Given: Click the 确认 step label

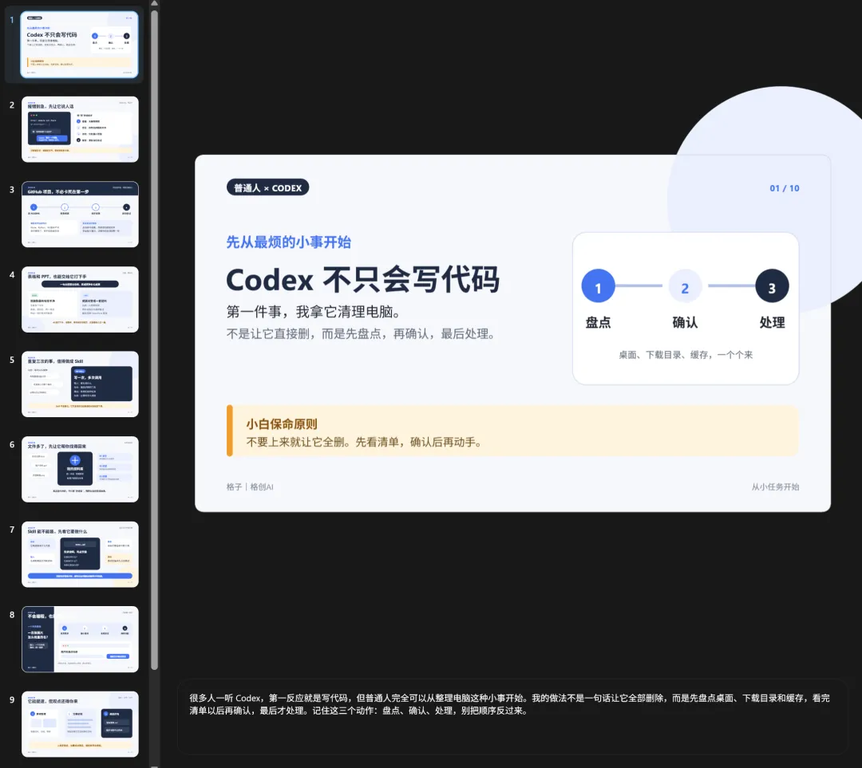Looking at the screenshot, I should point(685,322).
